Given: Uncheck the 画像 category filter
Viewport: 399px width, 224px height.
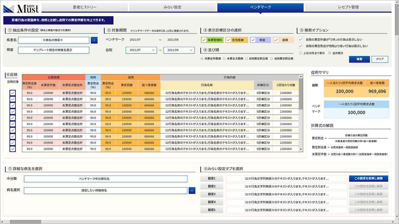Looking at the screenshot, I should 276,40.
